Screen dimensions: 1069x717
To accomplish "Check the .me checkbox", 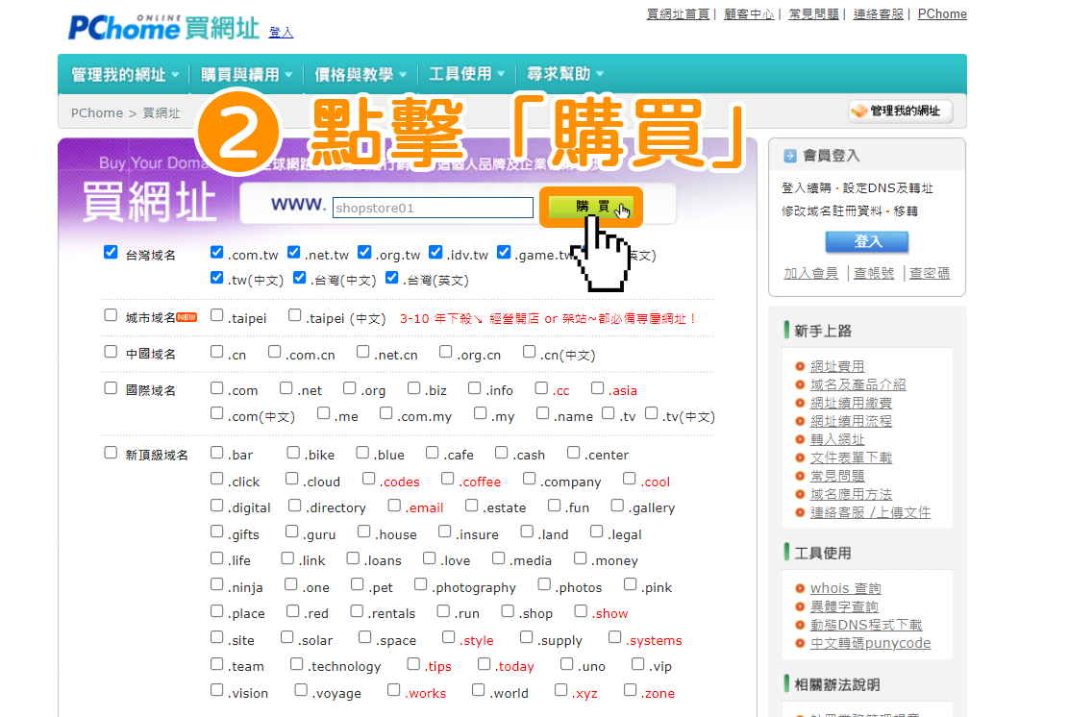I will [323, 413].
